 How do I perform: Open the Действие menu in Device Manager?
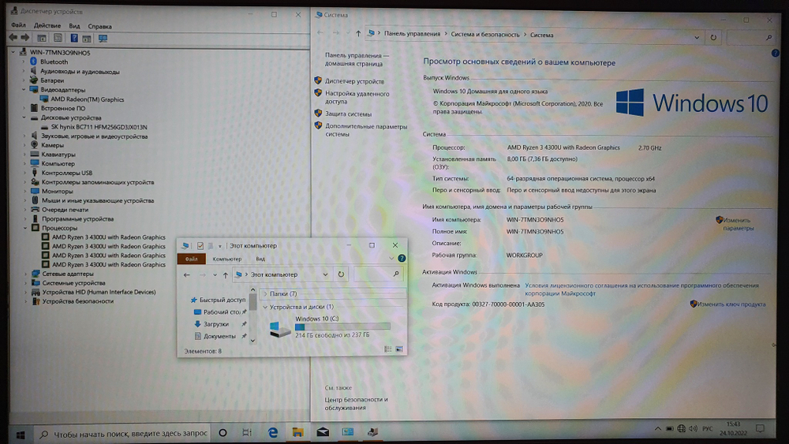tap(47, 26)
